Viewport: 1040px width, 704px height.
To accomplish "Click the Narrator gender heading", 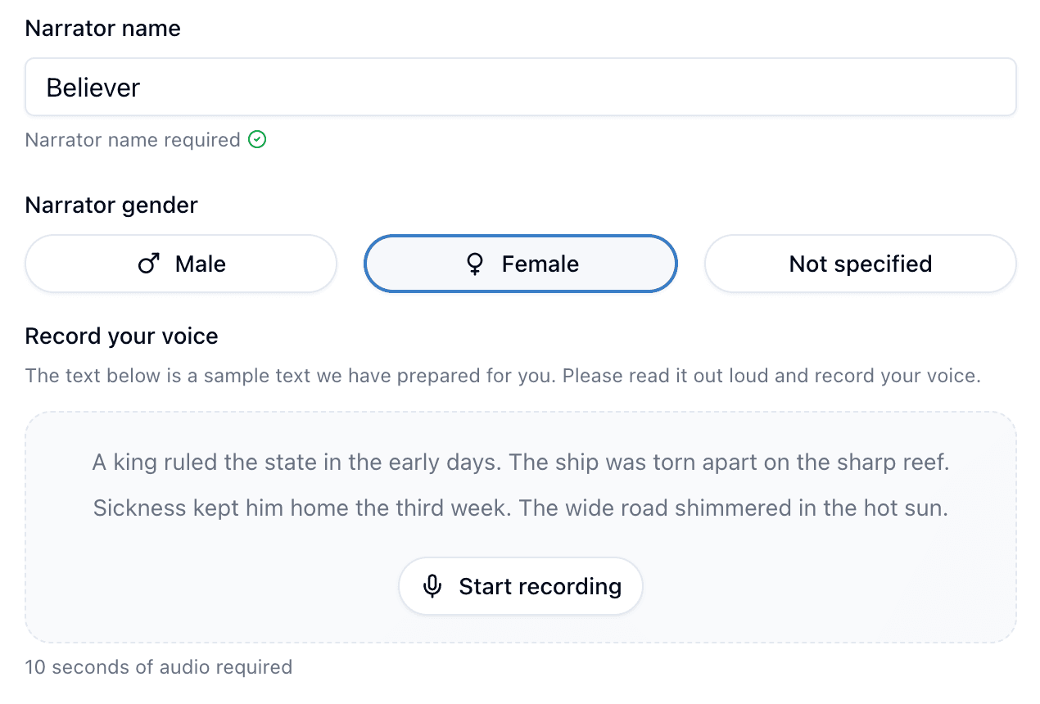I will (111, 205).
